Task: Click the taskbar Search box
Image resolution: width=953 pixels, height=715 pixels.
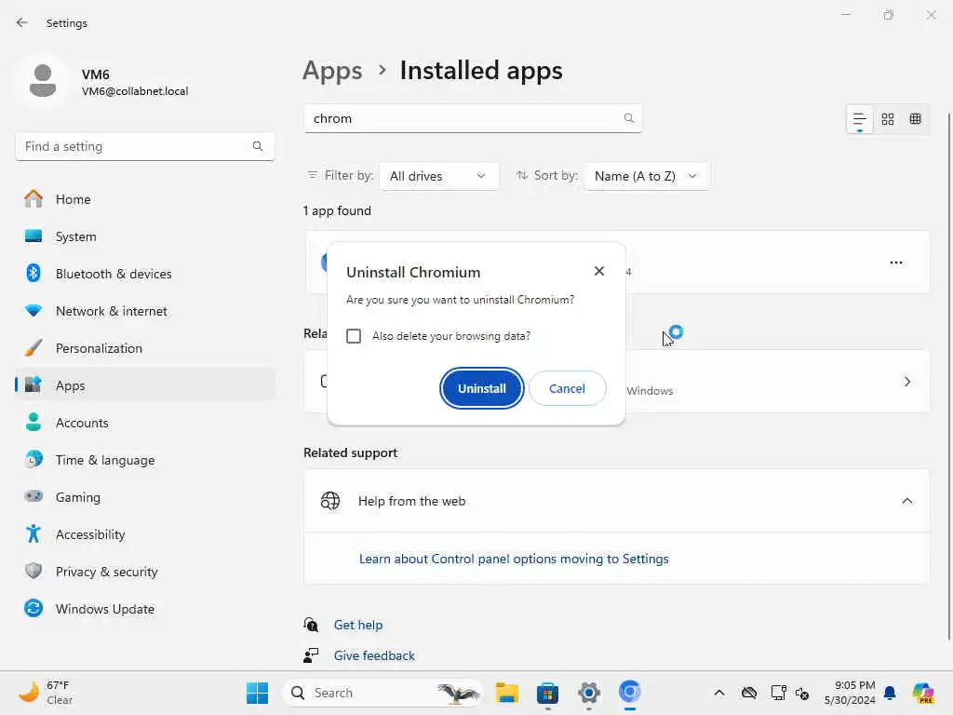Action: [x=382, y=693]
